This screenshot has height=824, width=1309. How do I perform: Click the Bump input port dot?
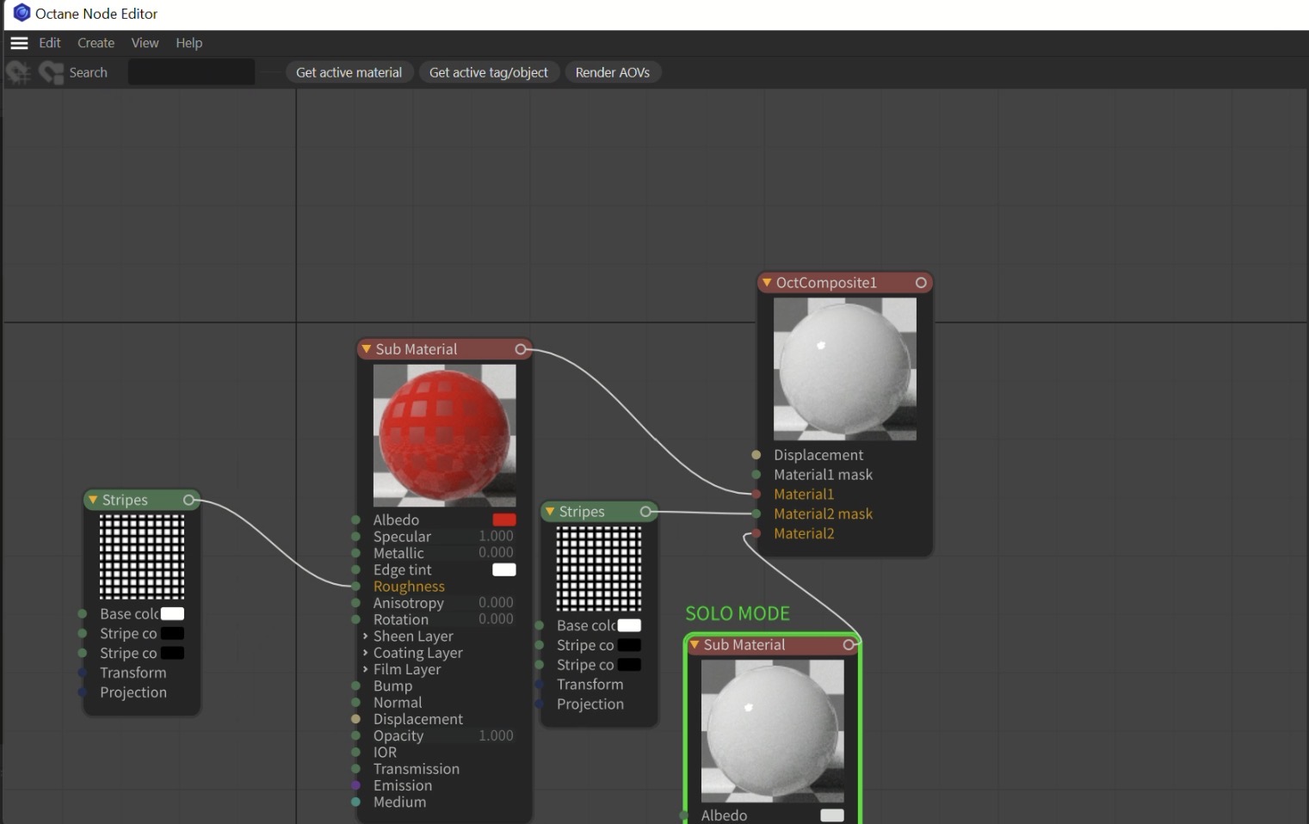pos(355,686)
